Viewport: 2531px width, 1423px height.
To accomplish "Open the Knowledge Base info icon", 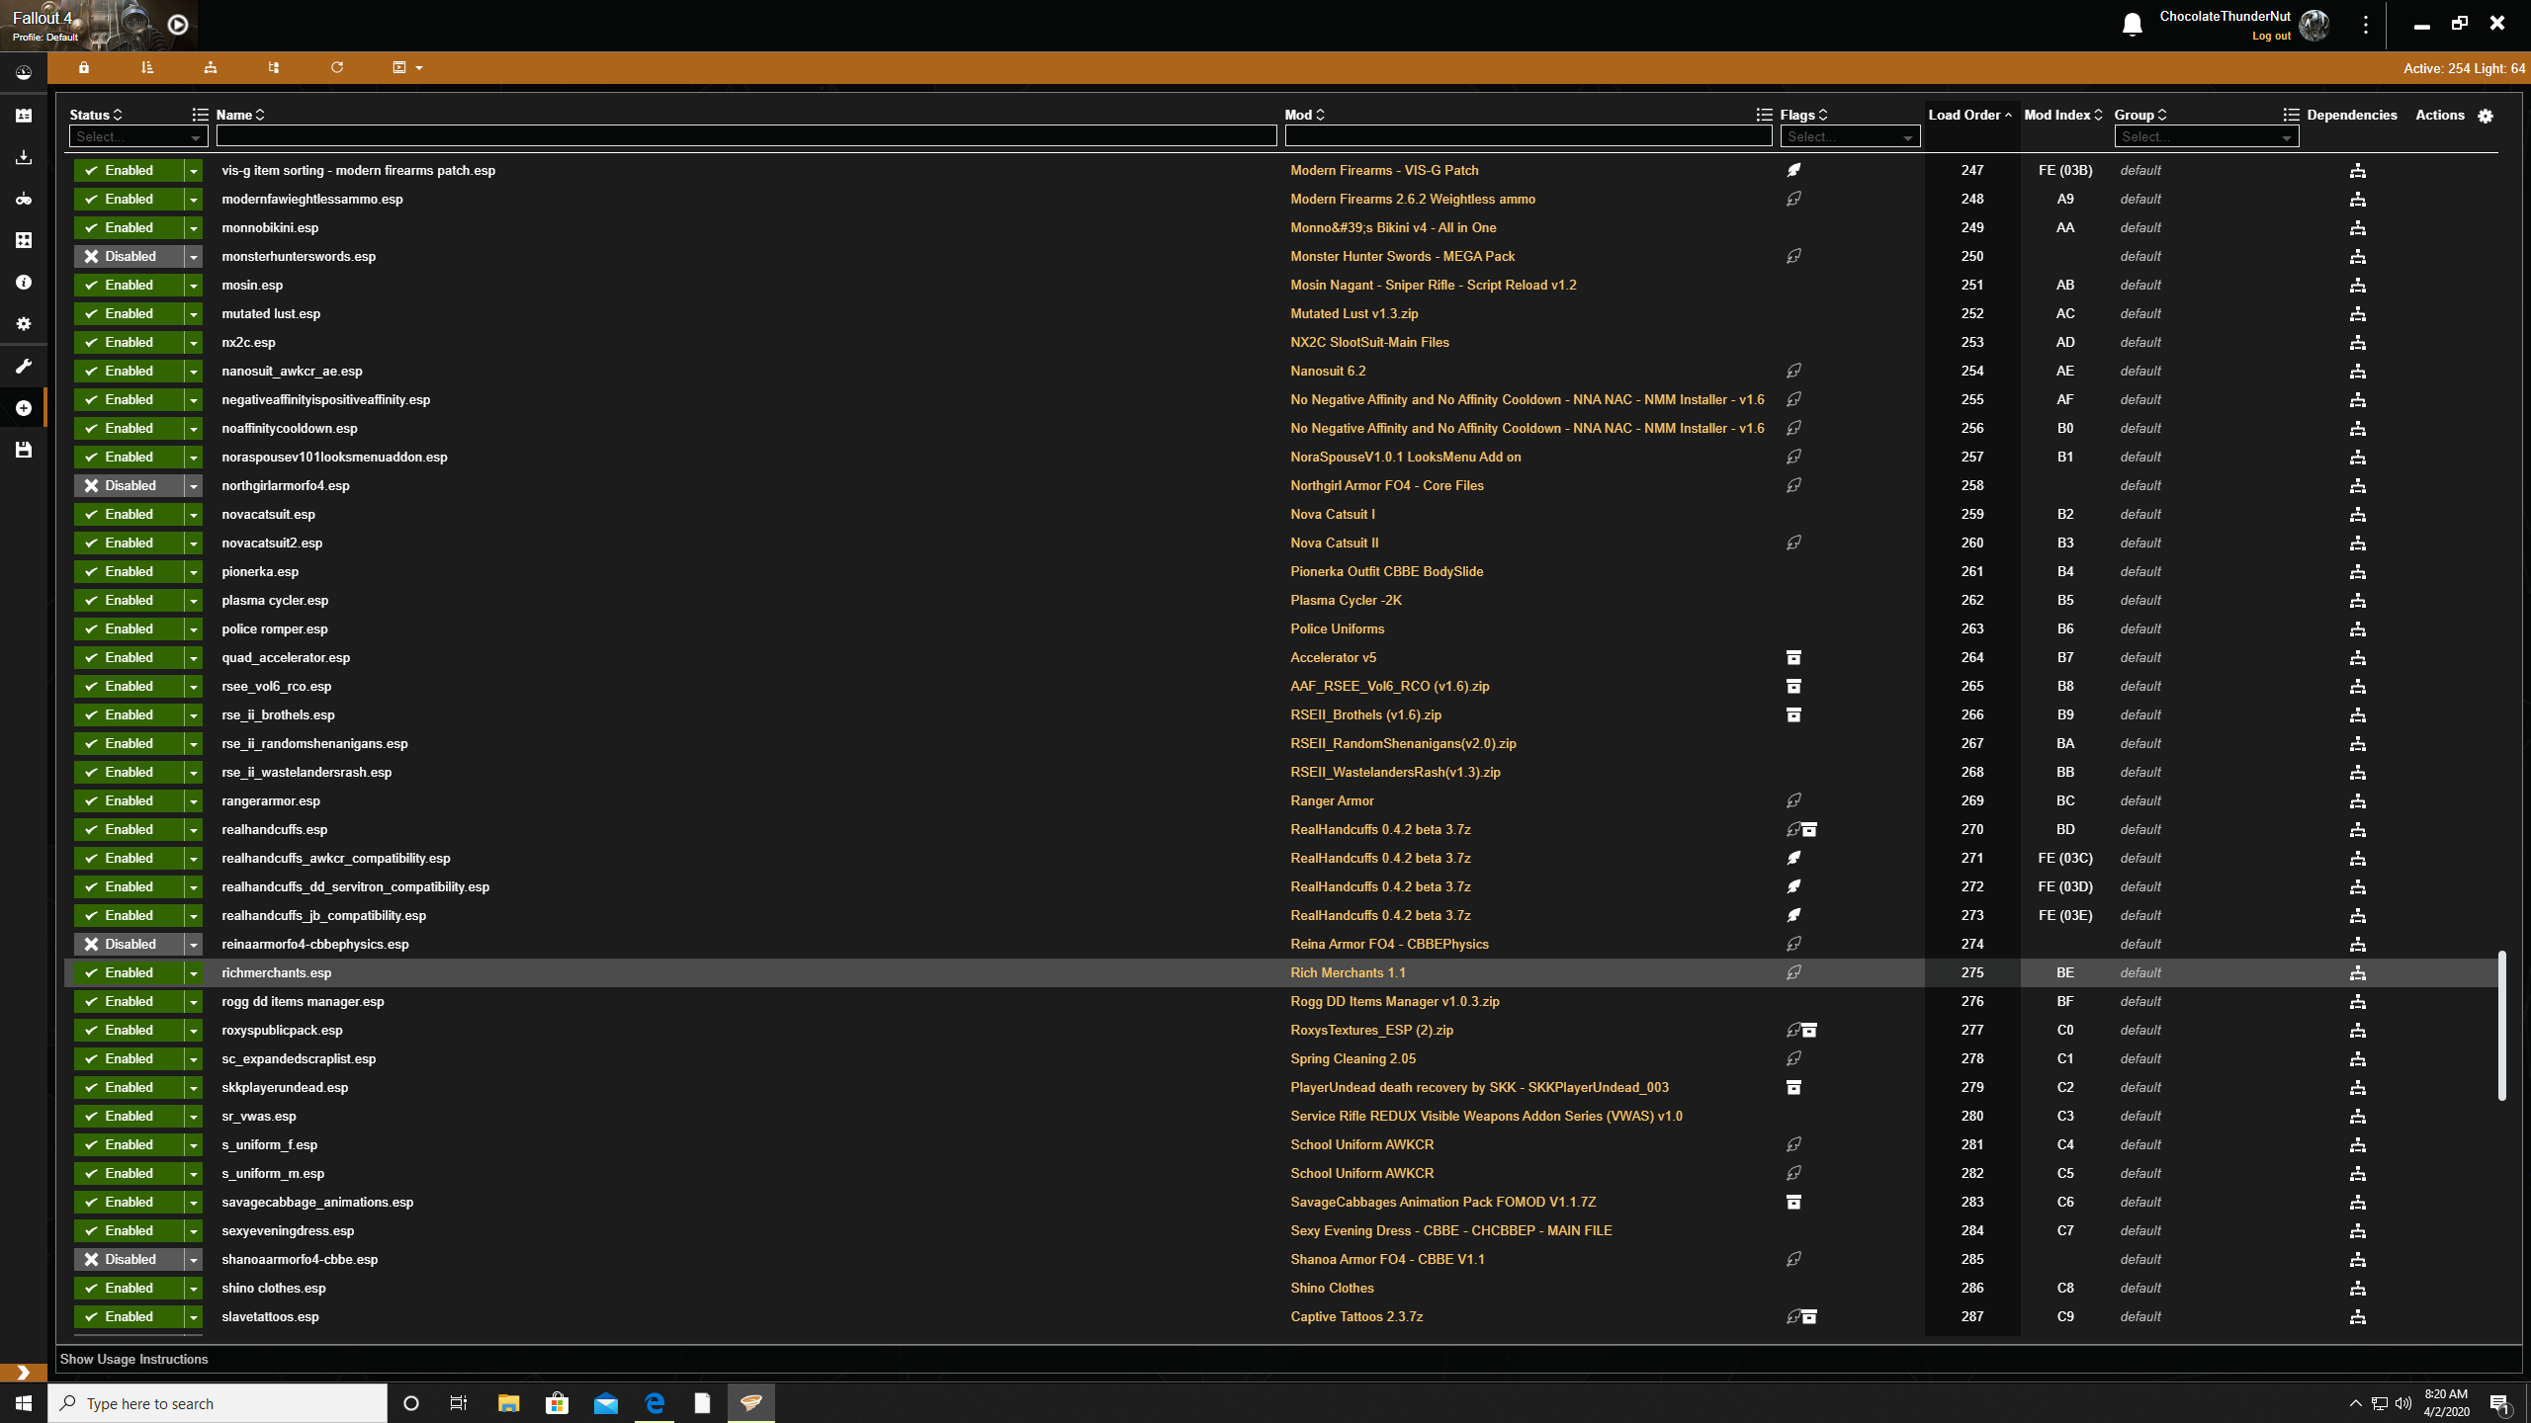I will coord(24,283).
